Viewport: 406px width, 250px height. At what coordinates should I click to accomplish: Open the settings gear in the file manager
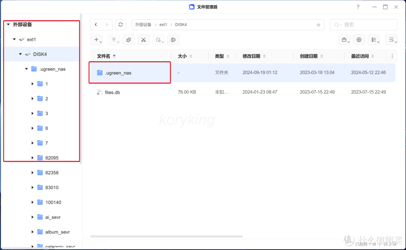coord(359,39)
